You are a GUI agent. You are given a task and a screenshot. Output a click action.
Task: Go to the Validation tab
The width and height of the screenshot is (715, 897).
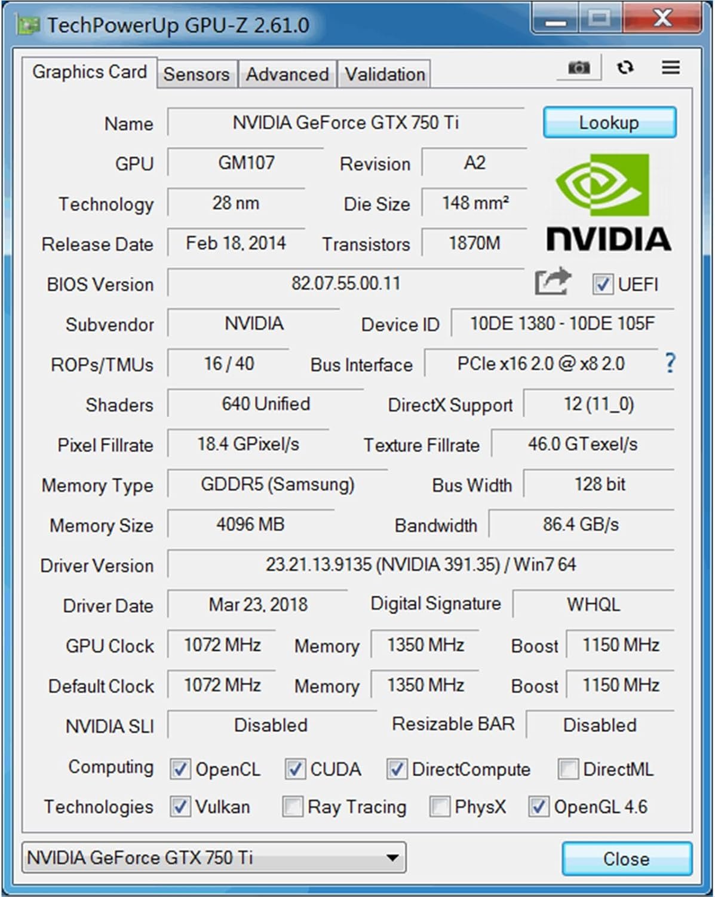pos(385,74)
